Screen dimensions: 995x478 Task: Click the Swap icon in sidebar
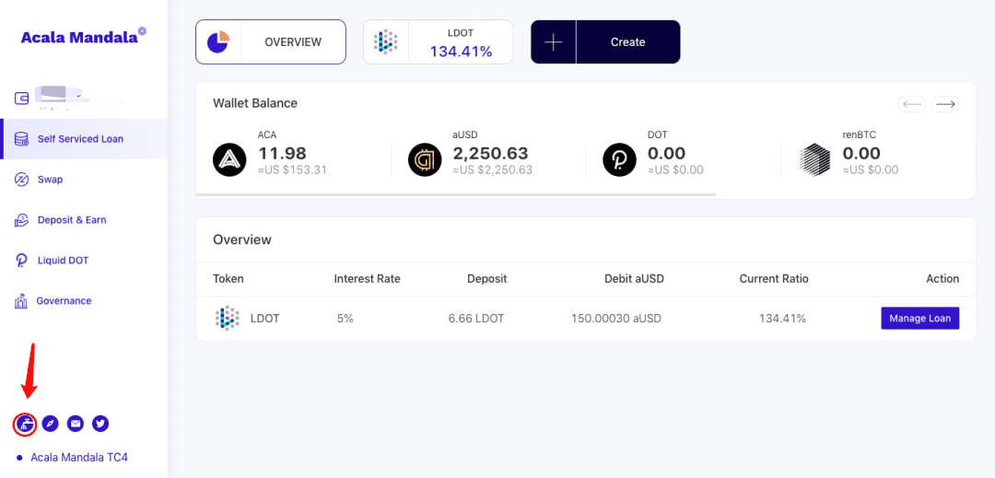click(21, 180)
